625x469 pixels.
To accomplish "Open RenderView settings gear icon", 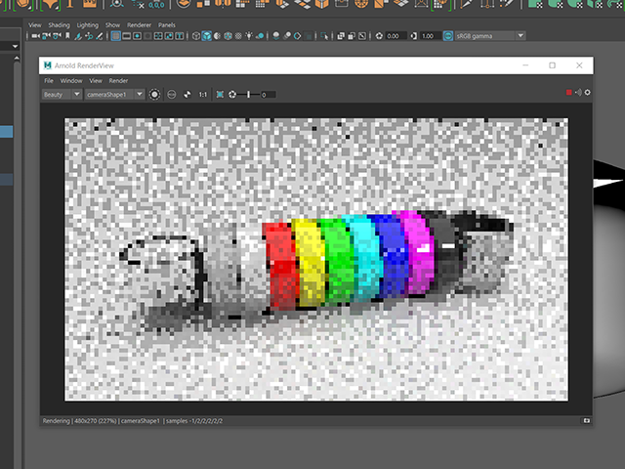I will point(588,93).
